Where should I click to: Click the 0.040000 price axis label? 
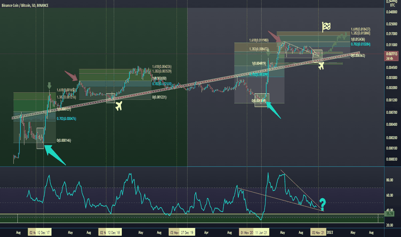(x=392, y=12)
